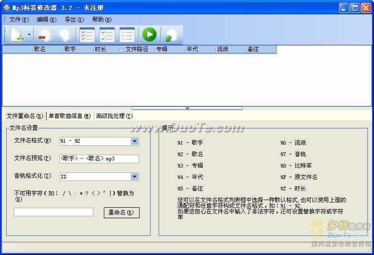Click the '%2 - 歌名' hint text

[x=190, y=154]
